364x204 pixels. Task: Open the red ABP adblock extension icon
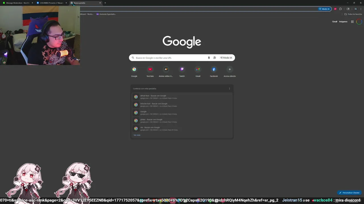point(335,9)
